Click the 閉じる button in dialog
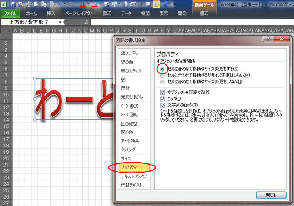The height and width of the screenshot is (206, 294). pyautogui.click(x=271, y=195)
